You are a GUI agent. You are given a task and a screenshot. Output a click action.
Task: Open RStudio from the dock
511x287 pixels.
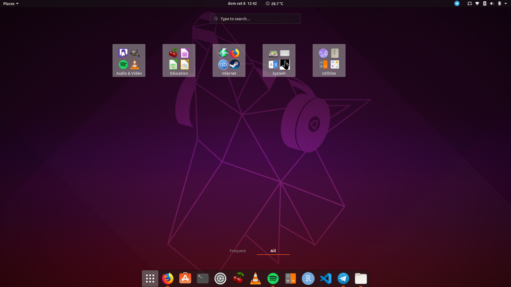tap(308, 278)
